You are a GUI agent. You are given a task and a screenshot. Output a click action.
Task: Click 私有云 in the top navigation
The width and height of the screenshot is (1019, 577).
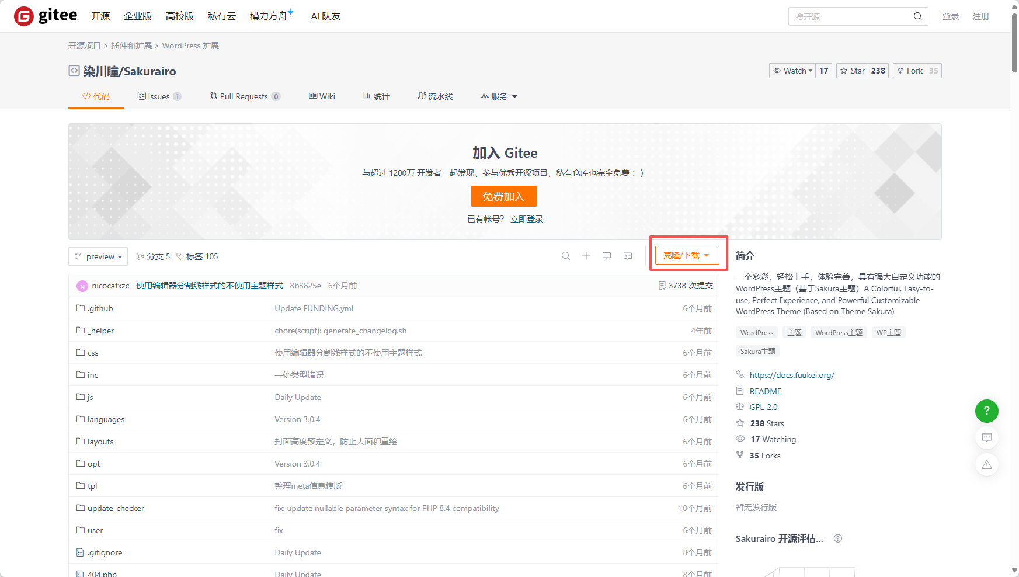click(x=222, y=16)
